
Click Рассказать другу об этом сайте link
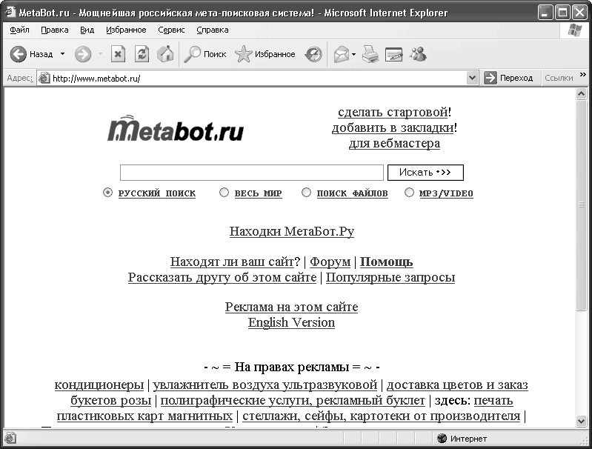[x=222, y=278]
